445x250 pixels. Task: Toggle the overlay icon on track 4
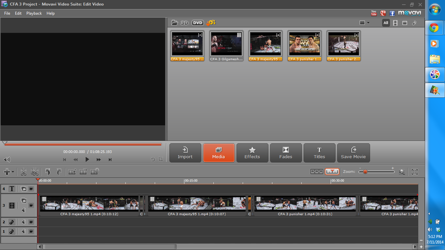(23, 189)
